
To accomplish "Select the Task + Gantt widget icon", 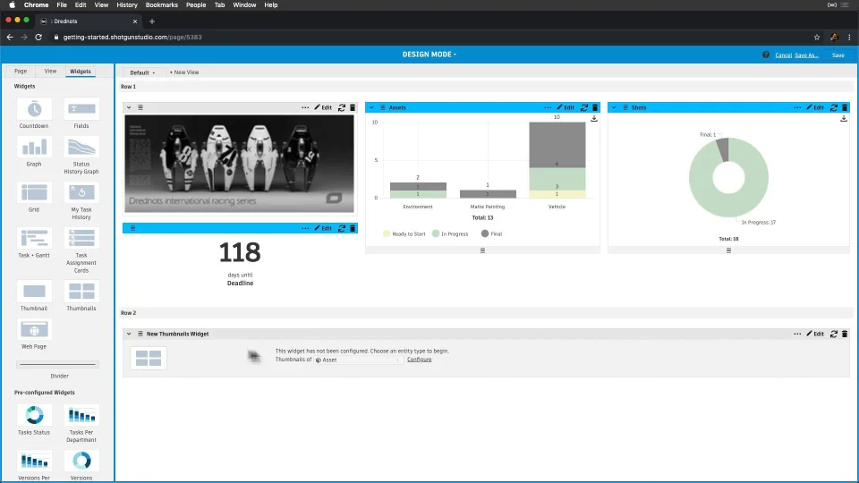I will [34, 238].
